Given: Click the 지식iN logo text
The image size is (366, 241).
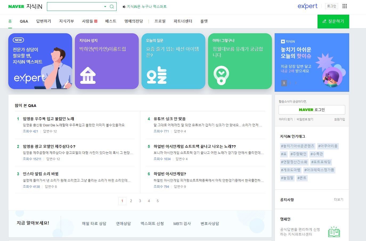Looking at the screenshot, I should point(34,7).
